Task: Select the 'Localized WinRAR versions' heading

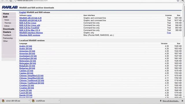Action: (32, 40)
